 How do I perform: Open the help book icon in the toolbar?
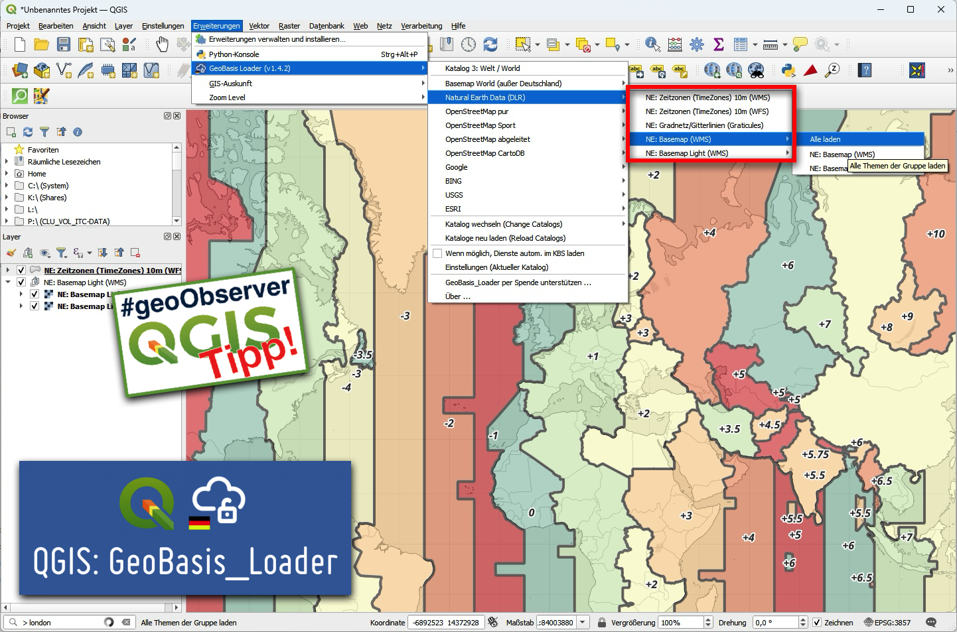(865, 70)
